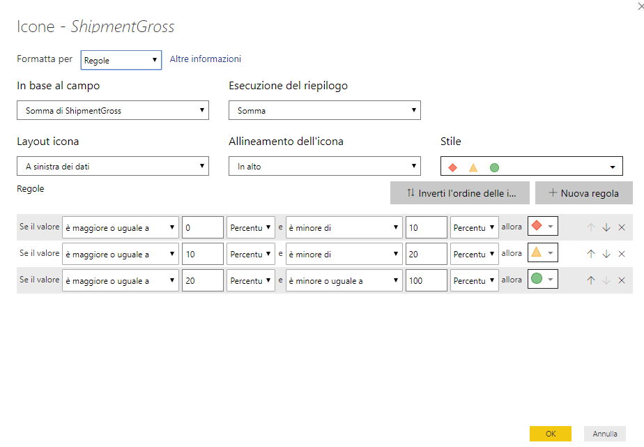Open the Esecuzione del riepilogo dropdown
The height and width of the screenshot is (447, 644).
[x=325, y=110]
